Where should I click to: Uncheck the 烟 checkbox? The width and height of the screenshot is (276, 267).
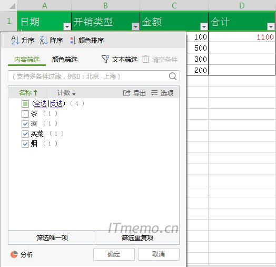(25, 144)
